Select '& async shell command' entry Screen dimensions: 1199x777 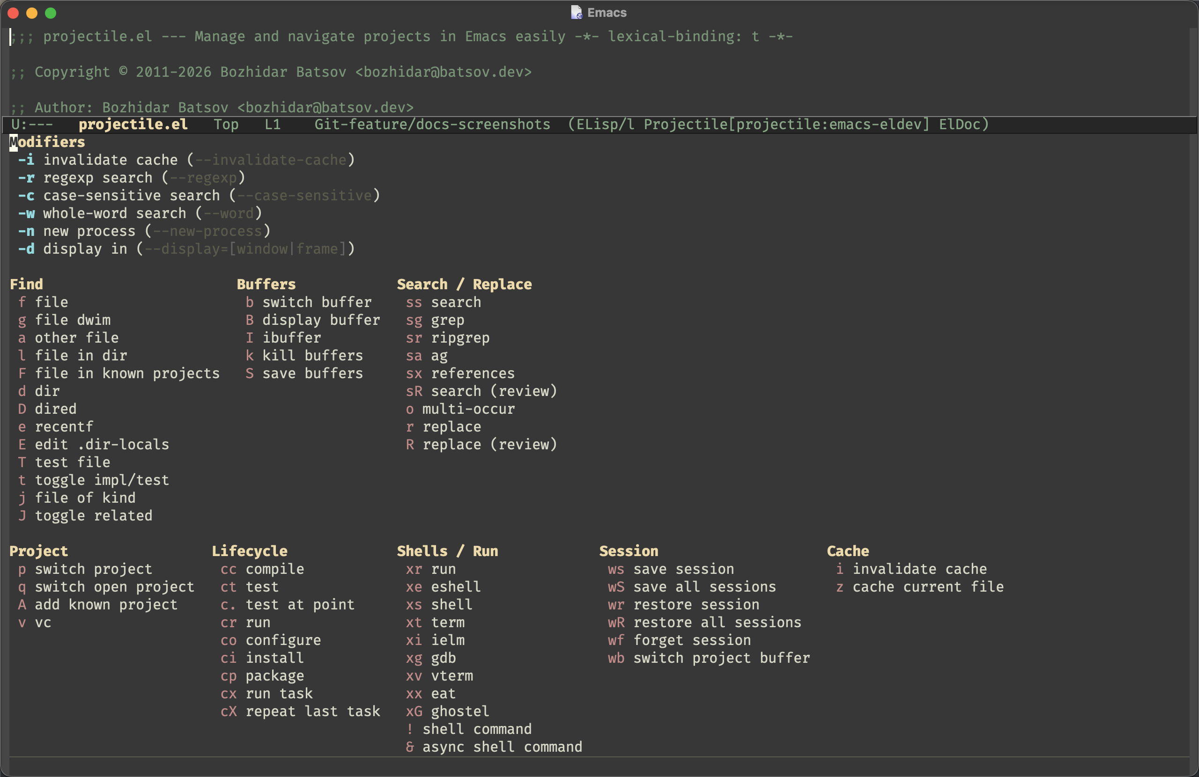494,748
